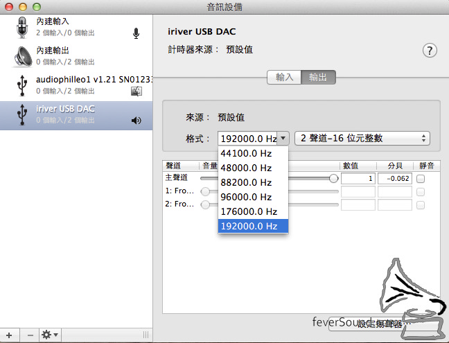Click the decibel field showing -0.062
Image resolution: width=449 pixels, height=343 pixels.
[395, 178]
